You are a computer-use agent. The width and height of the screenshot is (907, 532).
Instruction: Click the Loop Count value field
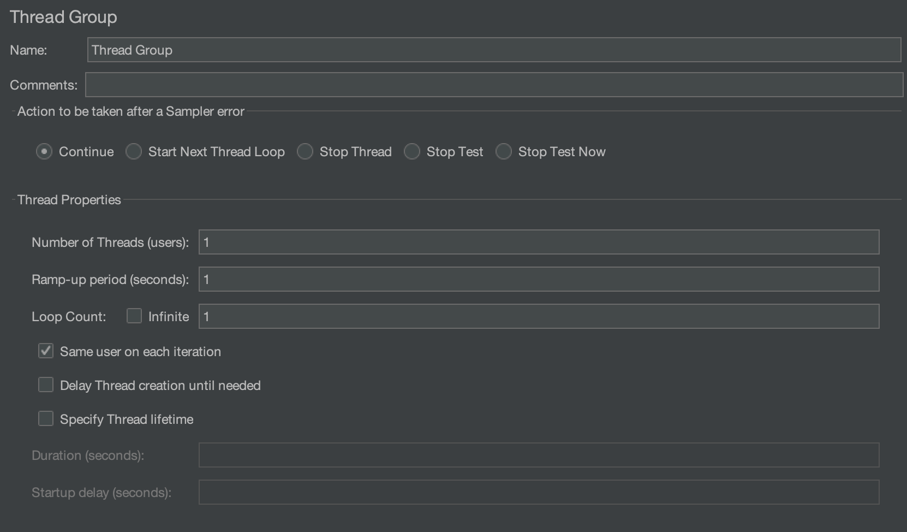pos(539,316)
